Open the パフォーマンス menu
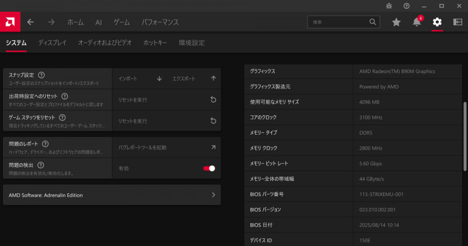468x246 pixels. [x=160, y=22]
